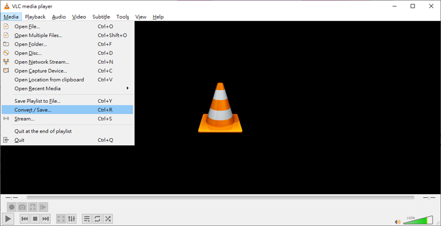Expand Open Recent Media submenu

[x=67, y=89]
